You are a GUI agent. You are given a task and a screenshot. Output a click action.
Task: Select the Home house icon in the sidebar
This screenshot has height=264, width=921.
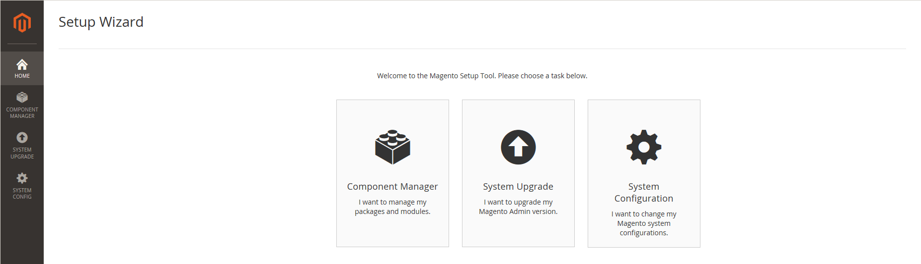click(x=22, y=64)
